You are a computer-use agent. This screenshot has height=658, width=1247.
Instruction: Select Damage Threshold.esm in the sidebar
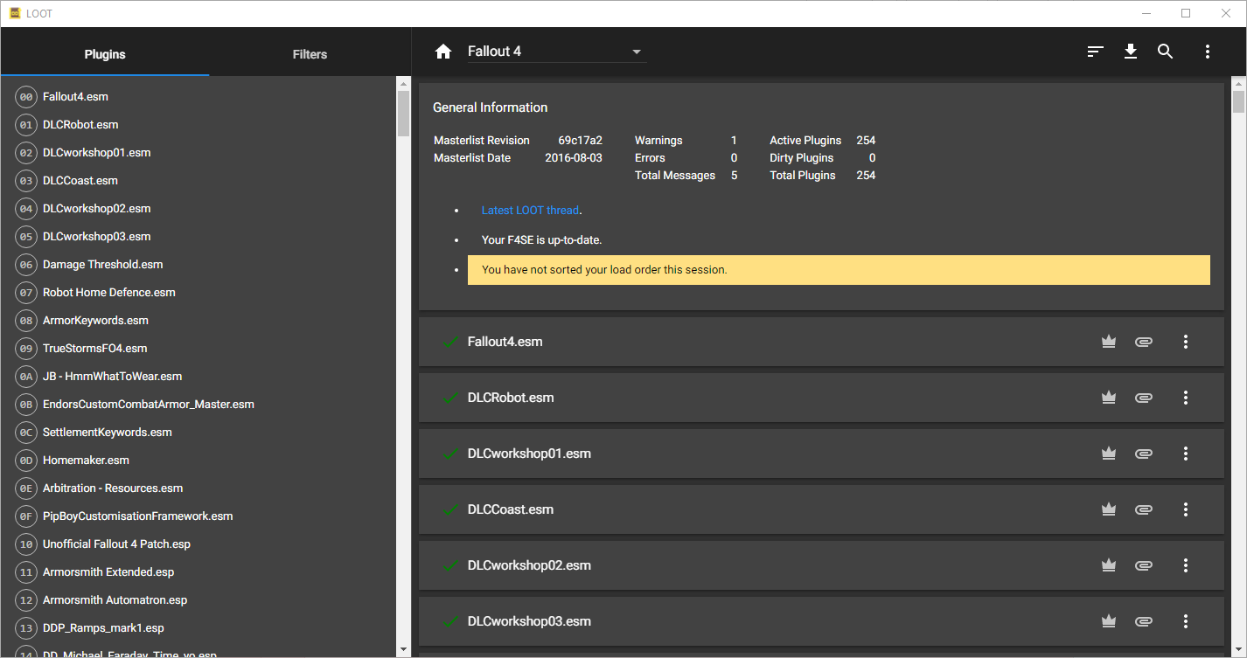coord(199,265)
